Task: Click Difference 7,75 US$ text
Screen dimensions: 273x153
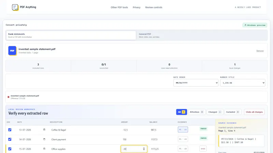Action: pos(18,99)
